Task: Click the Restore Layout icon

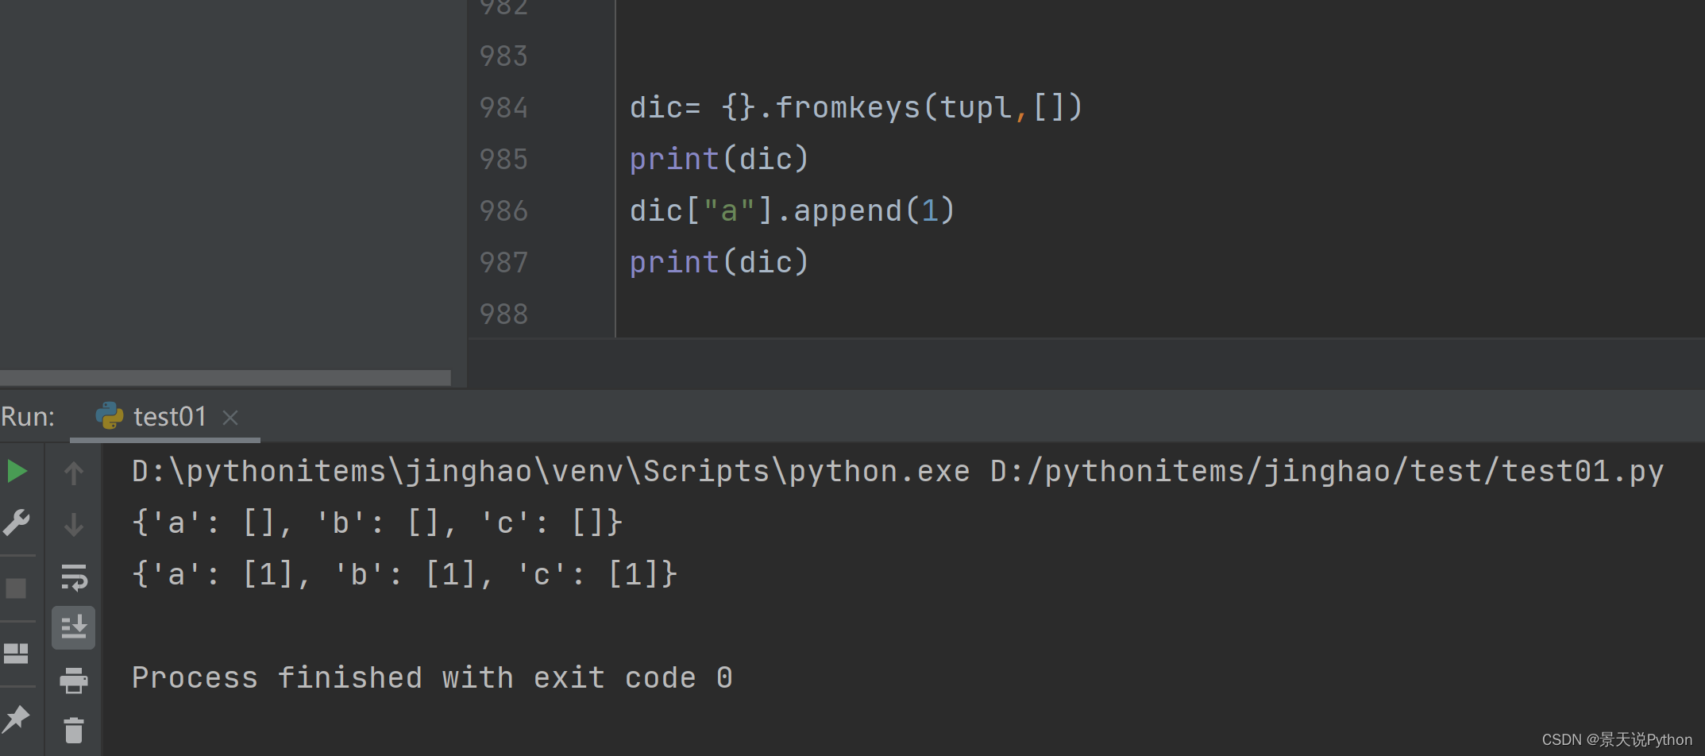Action: (x=16, y=654)
